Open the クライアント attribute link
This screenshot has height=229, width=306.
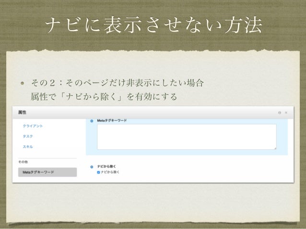33,126
